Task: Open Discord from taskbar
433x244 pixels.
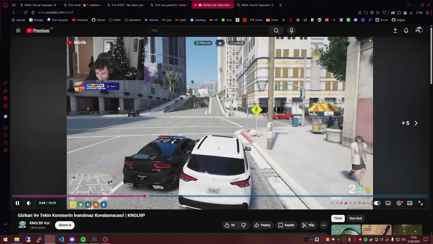Action: 72,240
